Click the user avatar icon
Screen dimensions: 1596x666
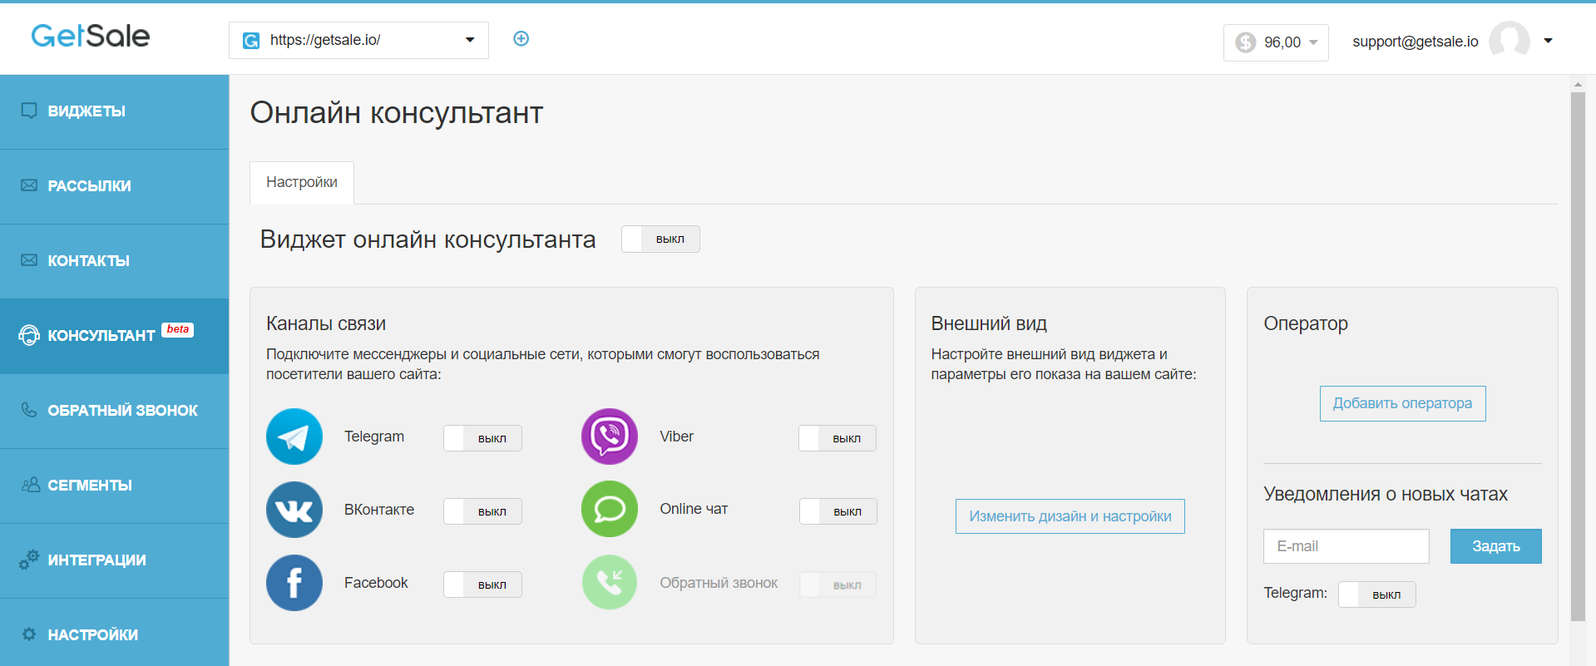pos(1509,41)
